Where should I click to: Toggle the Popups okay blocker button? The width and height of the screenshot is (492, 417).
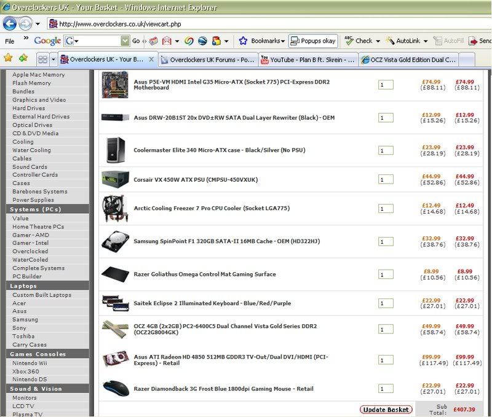[x=313, y=41]
